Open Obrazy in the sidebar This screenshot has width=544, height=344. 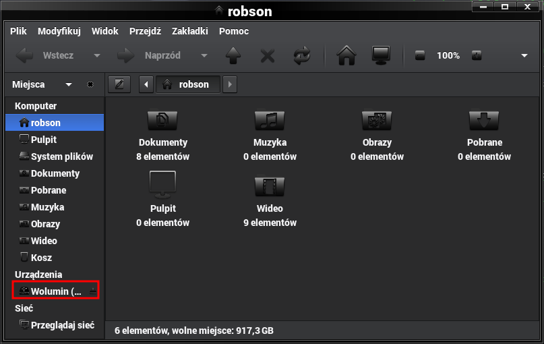[x=55, y=224]
